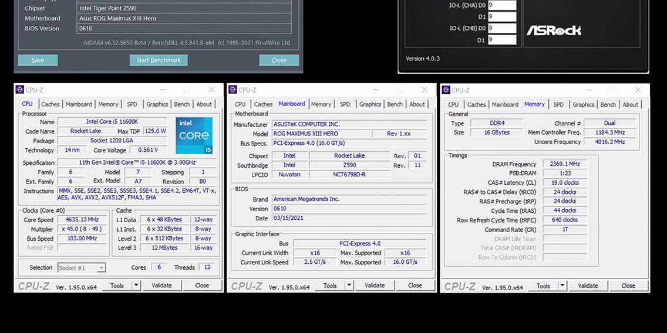
Task: Click the ASRock logo
Action: click(x=554, y=30)
